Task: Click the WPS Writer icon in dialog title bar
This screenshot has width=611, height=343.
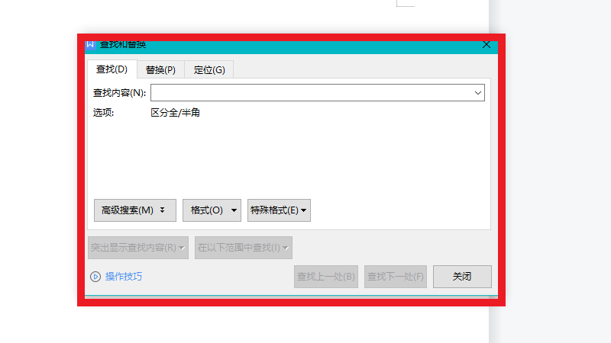Action: tap(91, 44)
